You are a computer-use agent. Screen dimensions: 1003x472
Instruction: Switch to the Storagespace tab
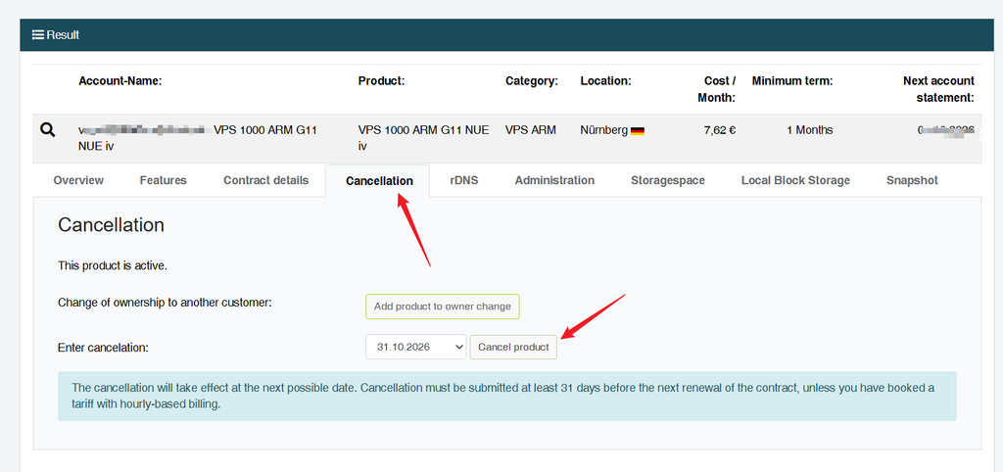point(668,180)
